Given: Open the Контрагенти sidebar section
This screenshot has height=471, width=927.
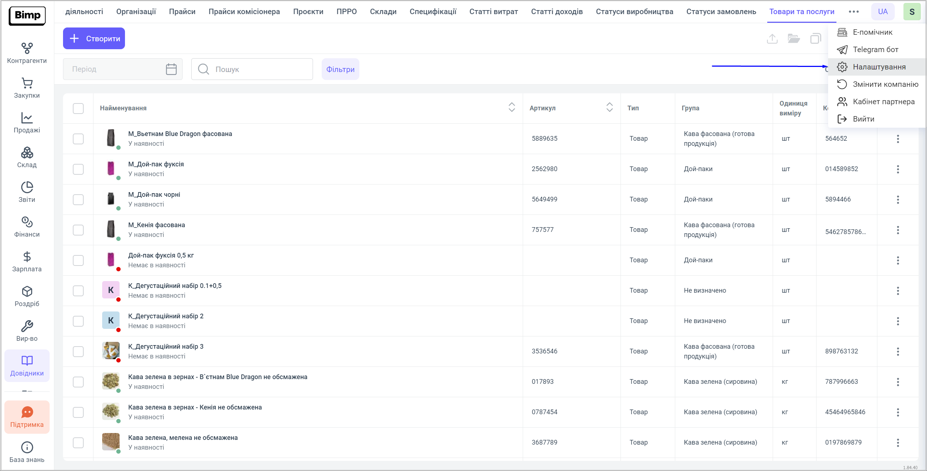Looking at the screenshot, I should tap(27, 53).
